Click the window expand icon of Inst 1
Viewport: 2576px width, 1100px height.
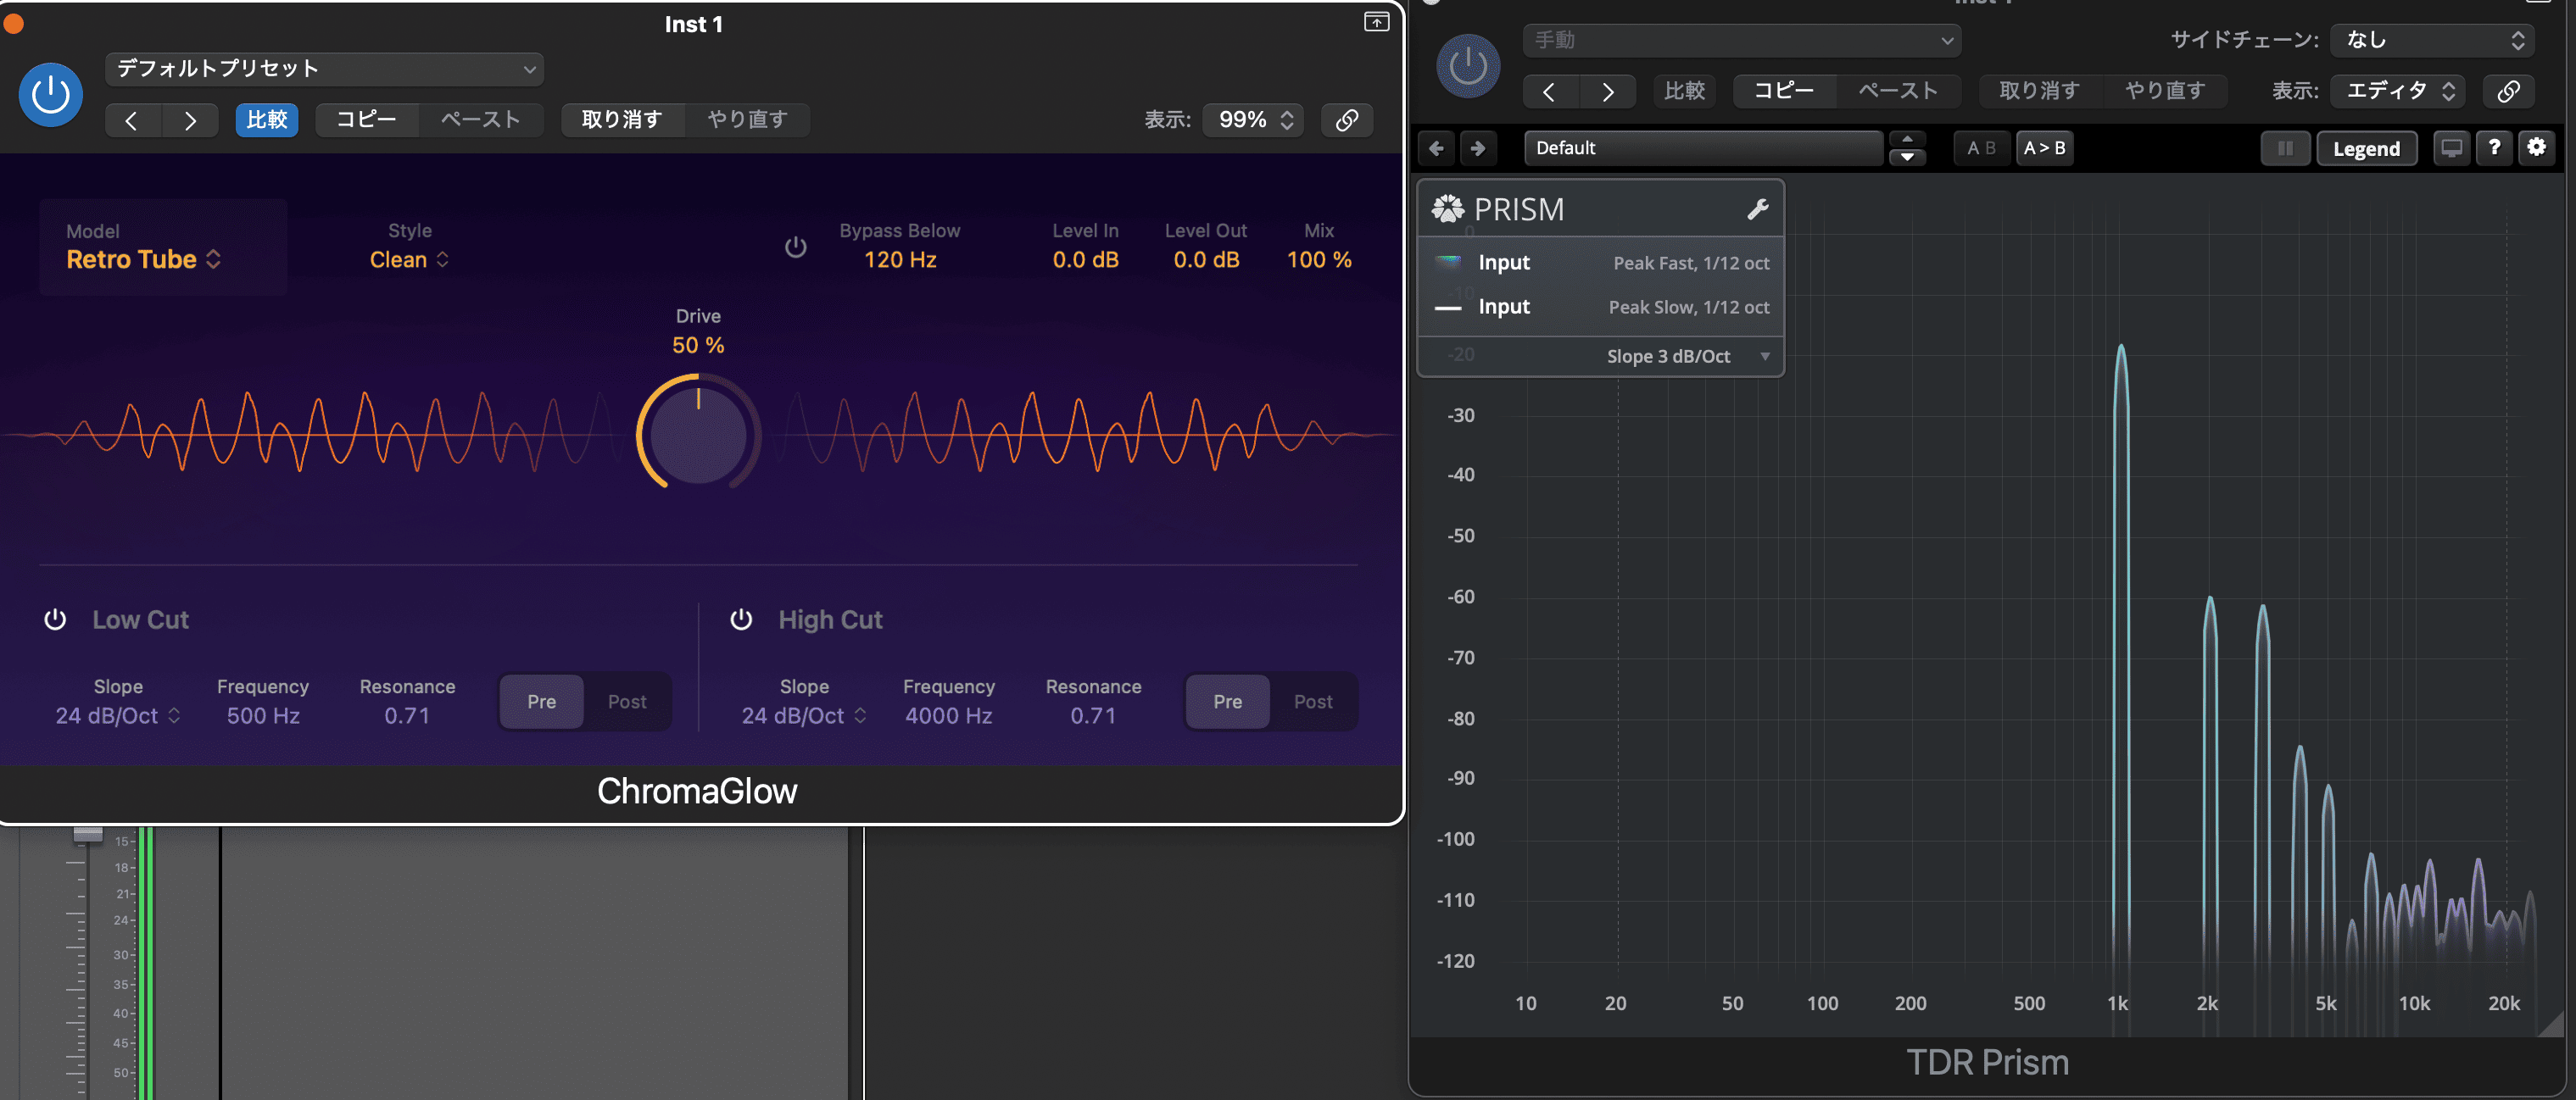coord(1376,22)
